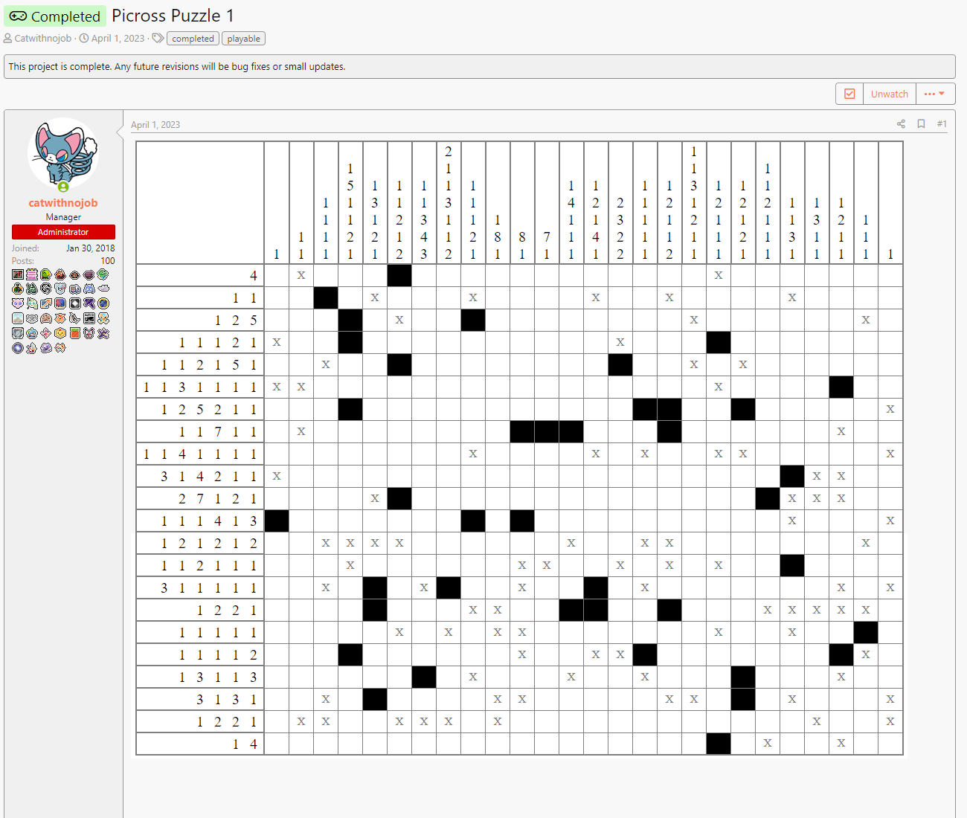967x818 pixels.
Task: Click the RIP badge in user profile
Action: 18,274
